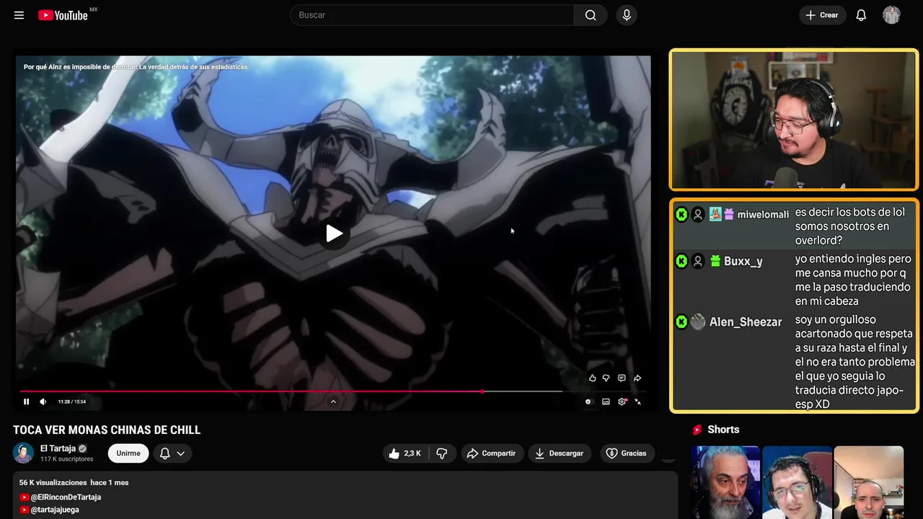Toggle autoplay switch in the player
This screenshot has width=923, height=519.
coord(588,402)
